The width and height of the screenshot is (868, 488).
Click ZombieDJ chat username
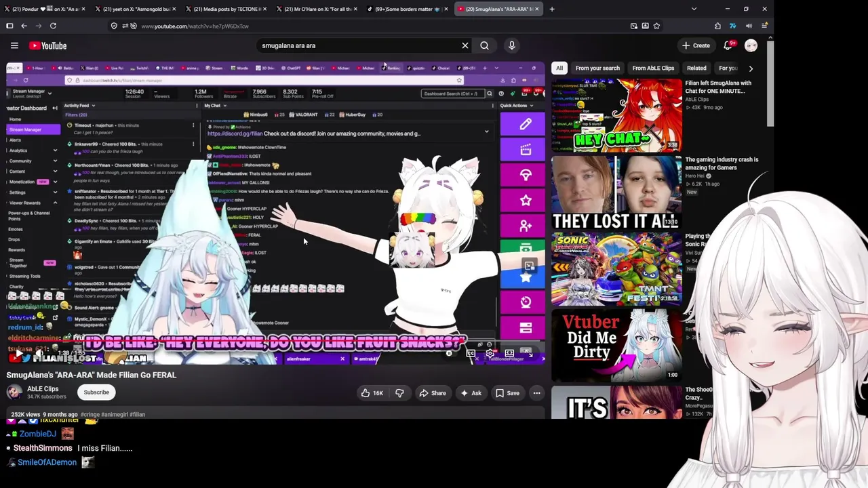(x=38, y=434)
